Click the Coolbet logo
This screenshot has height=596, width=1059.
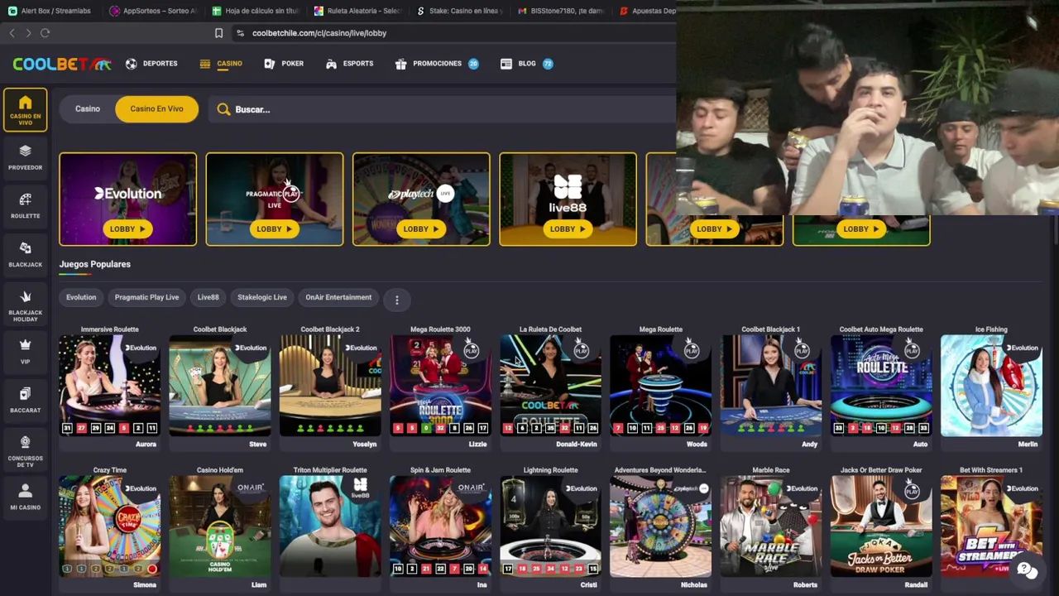61,64
